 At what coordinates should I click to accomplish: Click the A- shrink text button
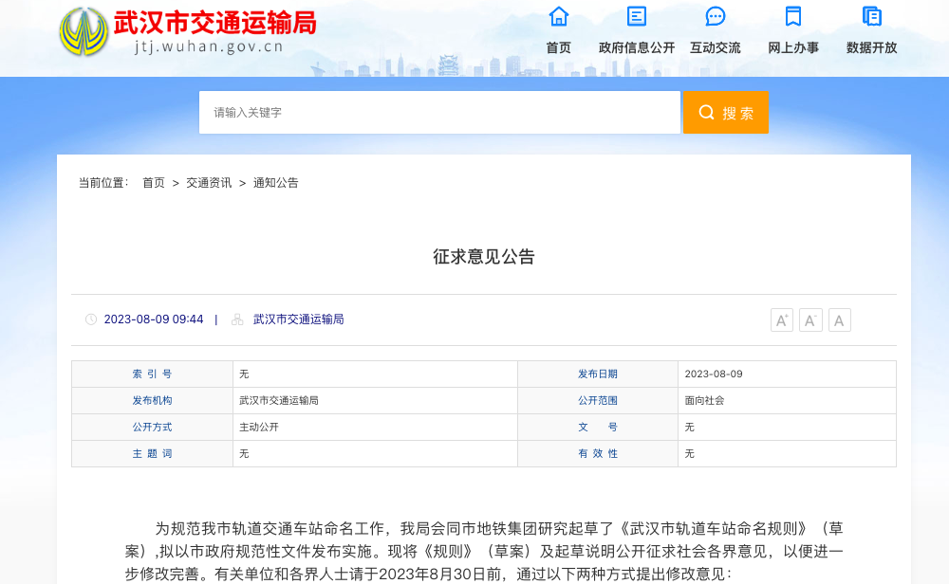point(810,319)
